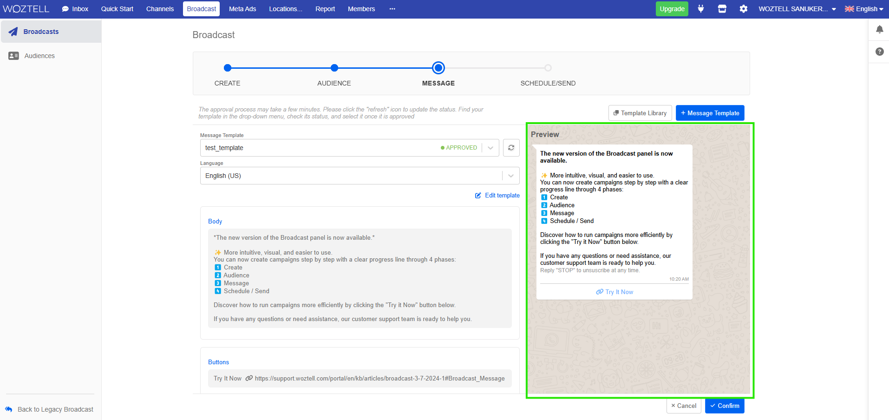Refresh the template status icon
Image resolution: width=889 pixels, height=420 pixels.
click(x=511, y=148)
